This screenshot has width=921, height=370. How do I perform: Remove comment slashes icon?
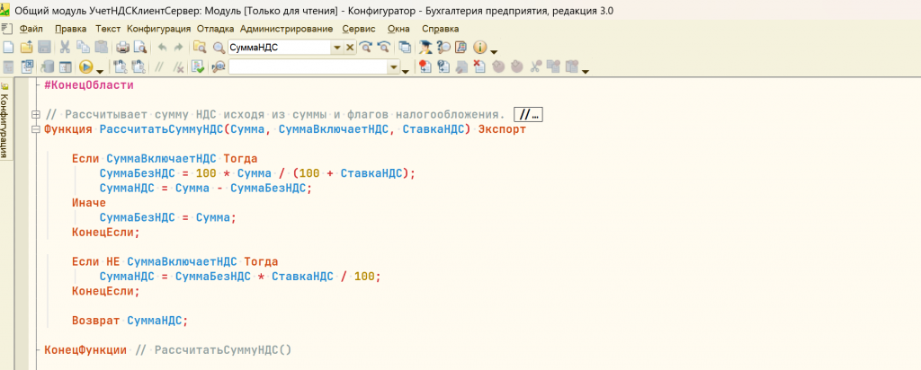point(178,66)
